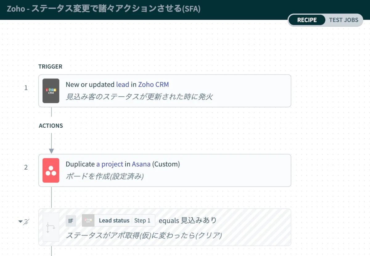Click the step comment ボードを作成(設定済み)
Screen dimensions: 370x256
point(105,176)
